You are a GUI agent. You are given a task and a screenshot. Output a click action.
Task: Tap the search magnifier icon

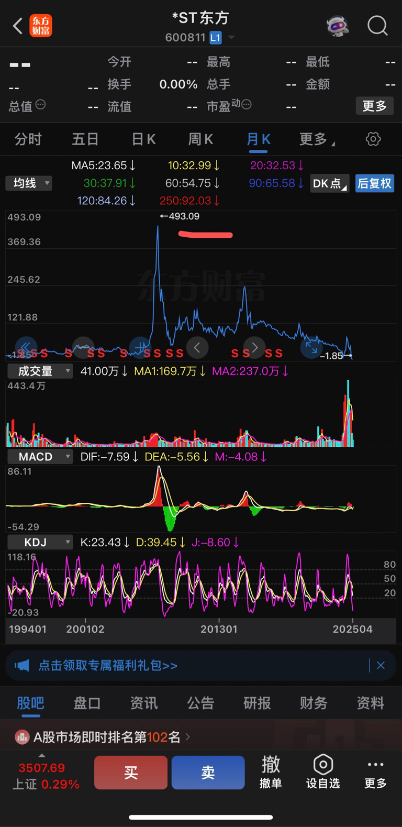[x=377, y=25]
